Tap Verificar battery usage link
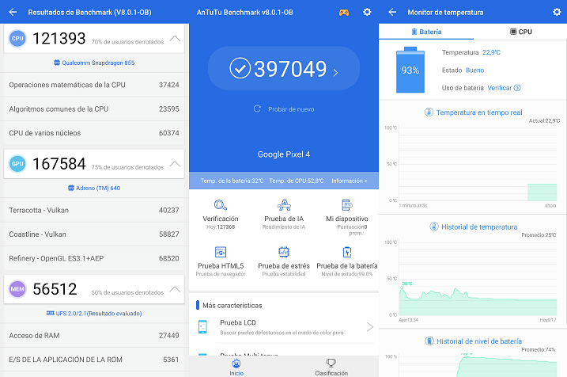 coord(504,88)
